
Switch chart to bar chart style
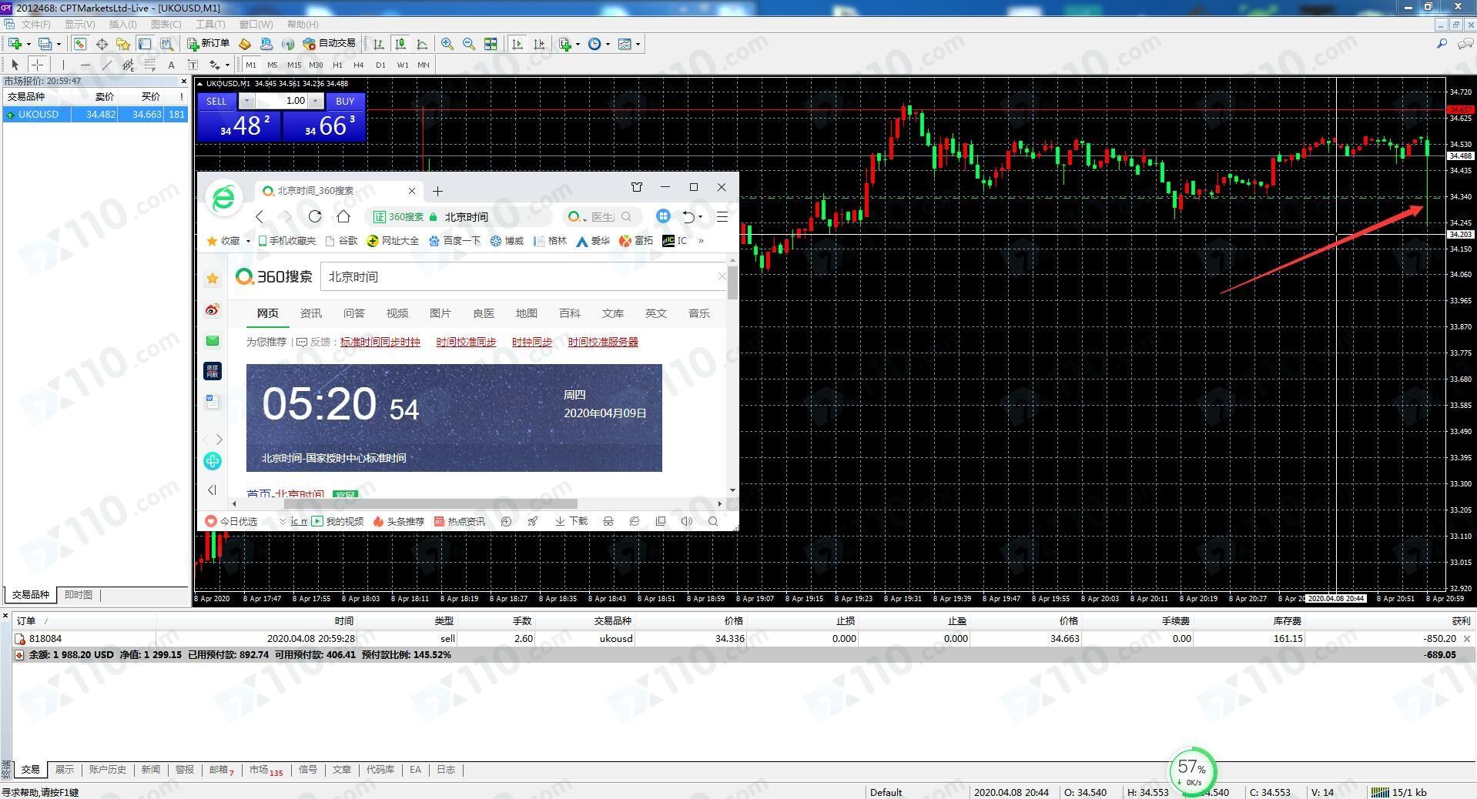pyautogui.click(x=379, y=44)
